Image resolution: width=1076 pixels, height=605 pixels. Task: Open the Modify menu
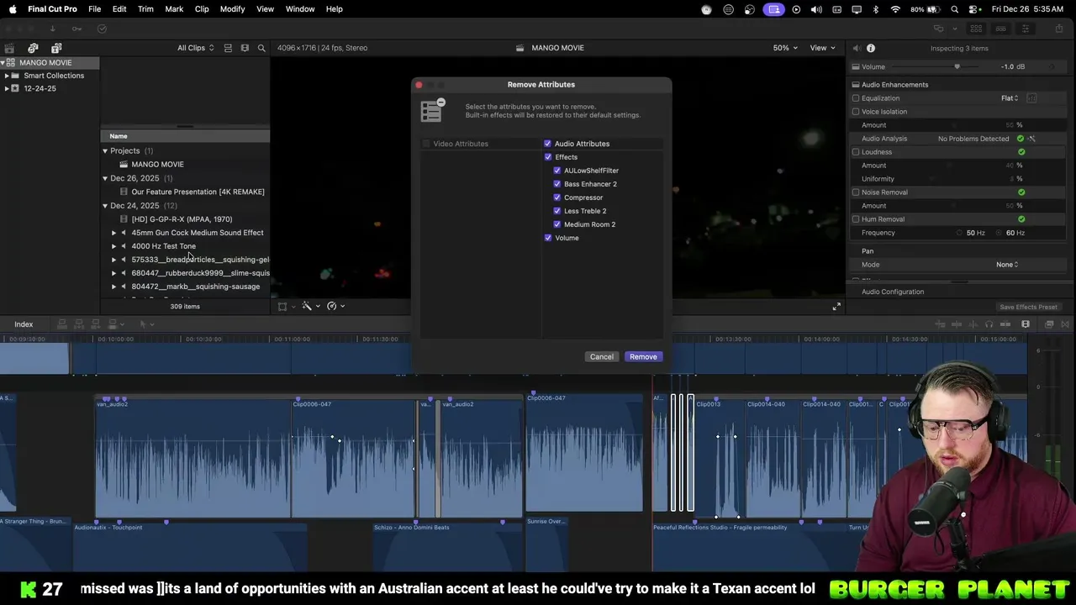232,9
